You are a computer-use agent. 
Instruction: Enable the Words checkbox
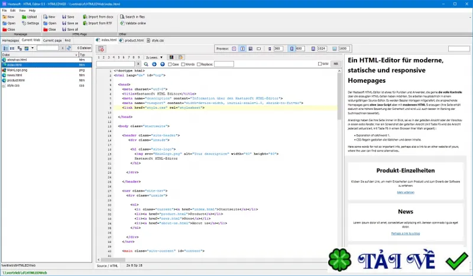tap(183, 64)
